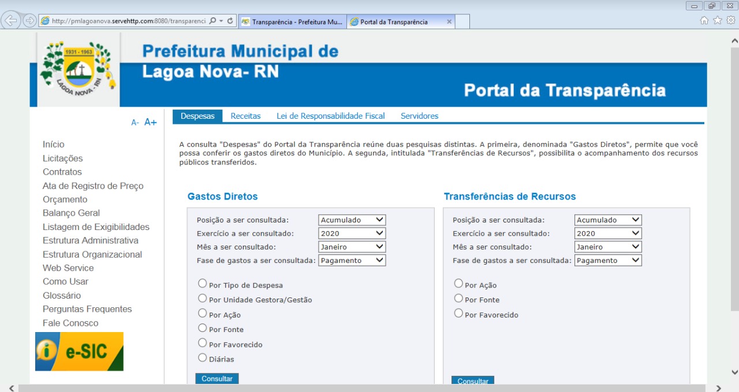Click horizontal scrollbar right arrow
This screenshot has width=739, height=392.
coord(719,388)
